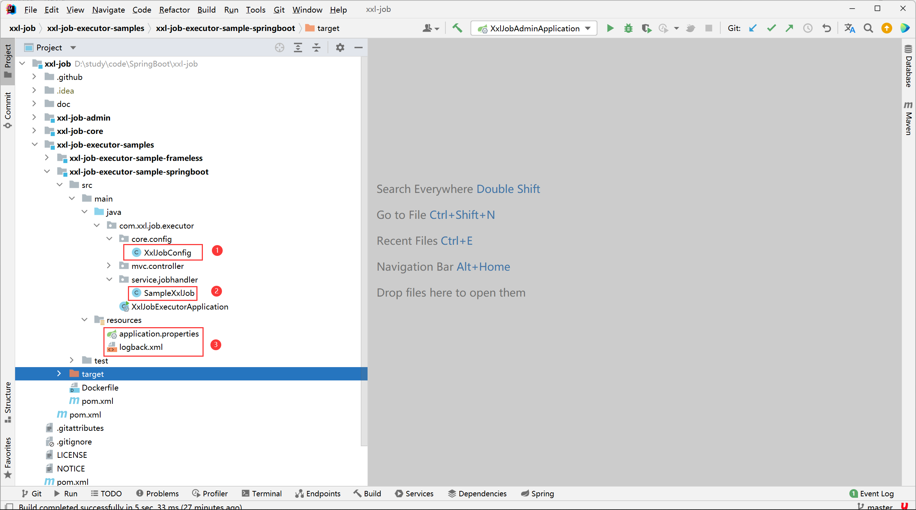Expand the target folder

[59, 374]
